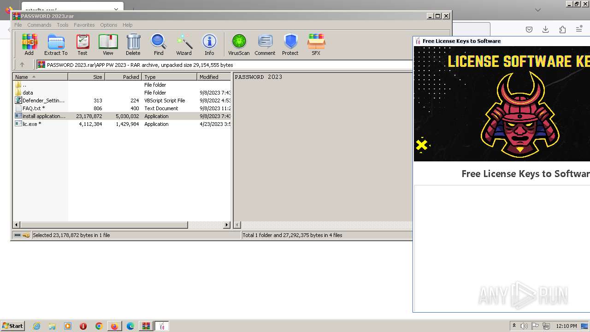This screenshot has width=590, height=332.
Task: Click 'Free License Keys to Softwar' heading
Action: 525,174
